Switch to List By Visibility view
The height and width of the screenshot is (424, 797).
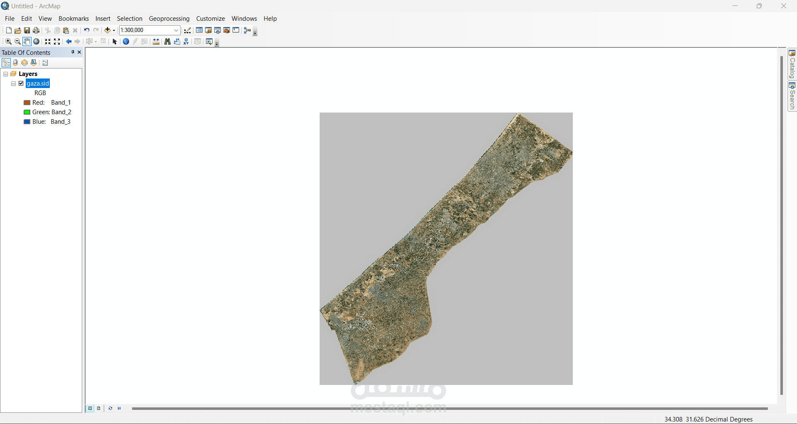24,63
